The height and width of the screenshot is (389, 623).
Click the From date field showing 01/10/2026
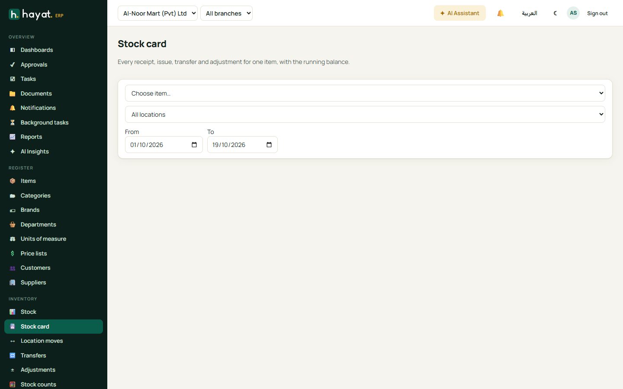pos(164,145)
